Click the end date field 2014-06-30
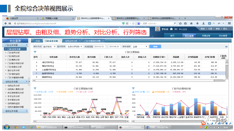 click(115, 47)
